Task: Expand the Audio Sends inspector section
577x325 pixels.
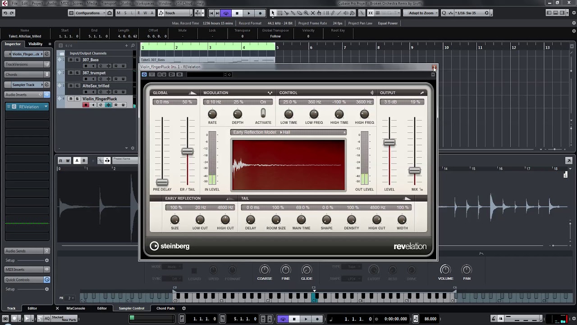Action: pos(27,251)
